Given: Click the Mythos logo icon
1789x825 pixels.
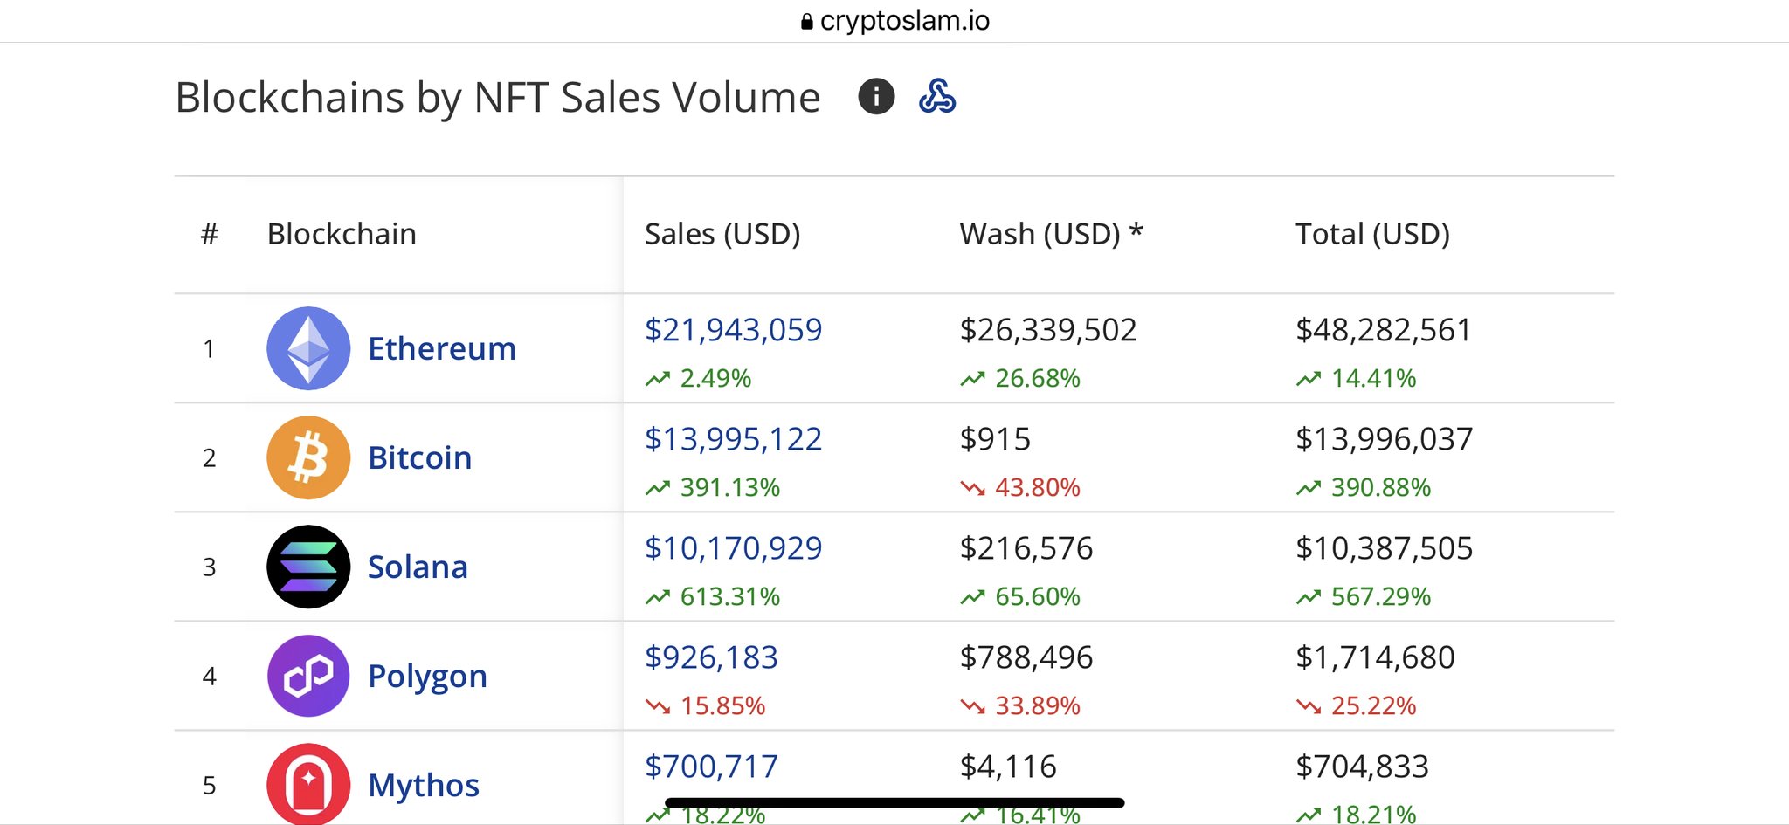Looking at the screenshot, I should [308, 784].
